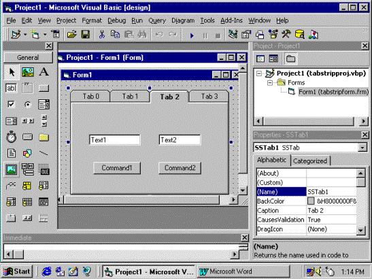Click the Cut scissors toolbar icon
Screen dimensions: 372x279
coord(102,35)
